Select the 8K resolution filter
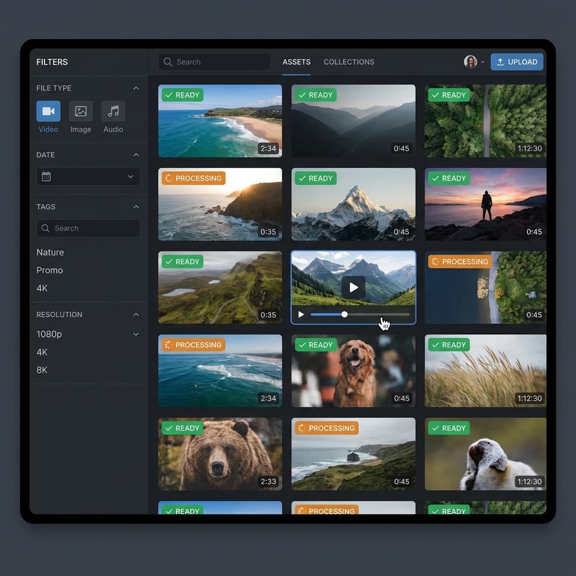576x576 pixels. click(42, 370)
